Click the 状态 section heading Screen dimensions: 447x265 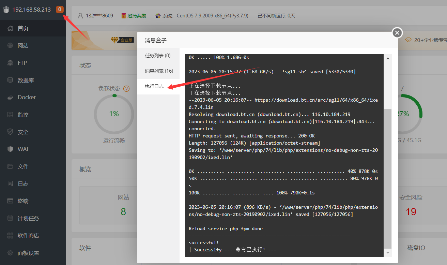coord(85,65)
